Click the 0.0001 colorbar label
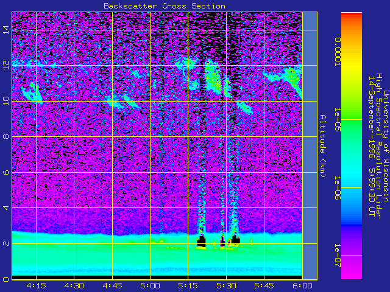The height and width of the screenshot is (292, 390). (x=337, y=52)
